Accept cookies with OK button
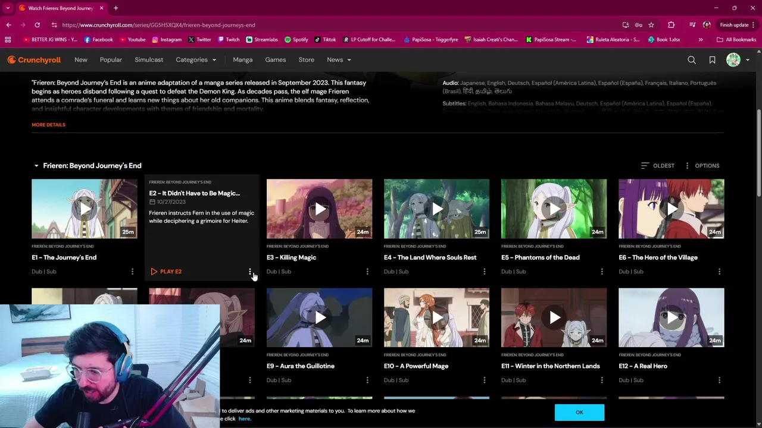Image resolution: width=762 pixels, height=428 pixels. pos(579,412)
